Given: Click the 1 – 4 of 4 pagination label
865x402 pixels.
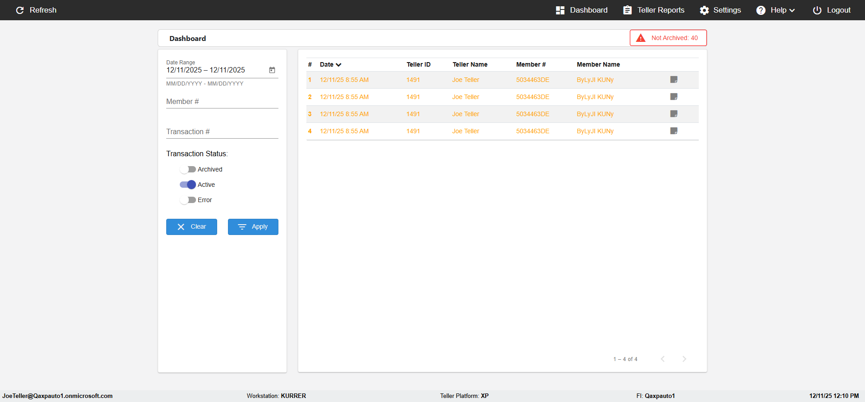Looking at the screenshot, I should 625,359.
